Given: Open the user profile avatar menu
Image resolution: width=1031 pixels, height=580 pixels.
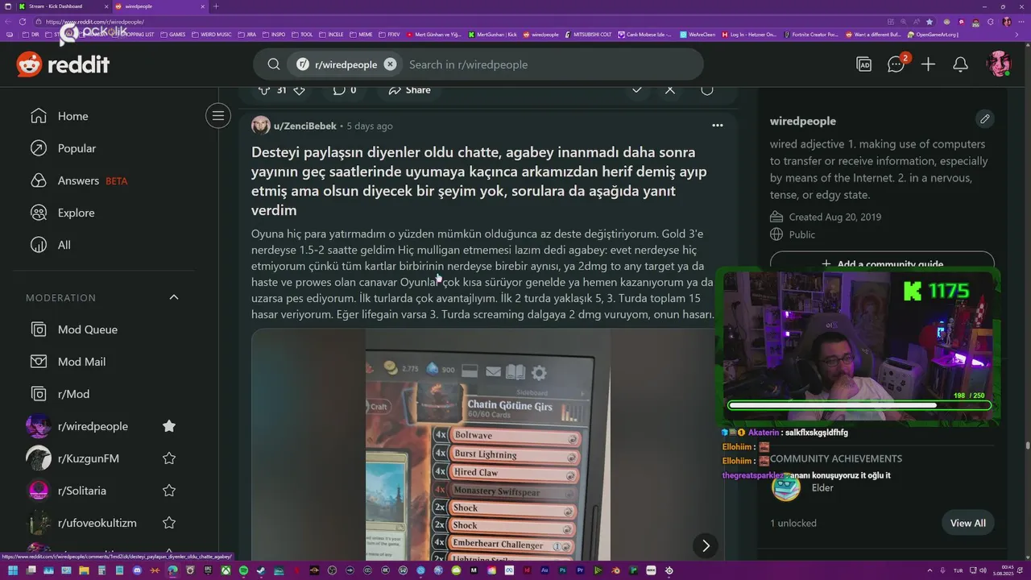Looking at the screenshot, I should click(999, 64).
